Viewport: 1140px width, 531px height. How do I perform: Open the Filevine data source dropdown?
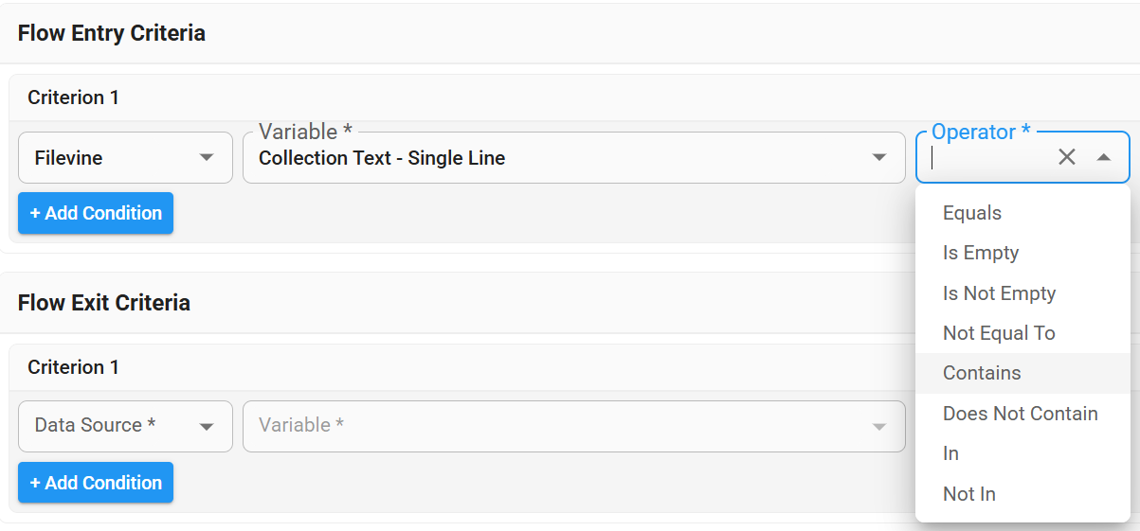[x=125, y=157]
